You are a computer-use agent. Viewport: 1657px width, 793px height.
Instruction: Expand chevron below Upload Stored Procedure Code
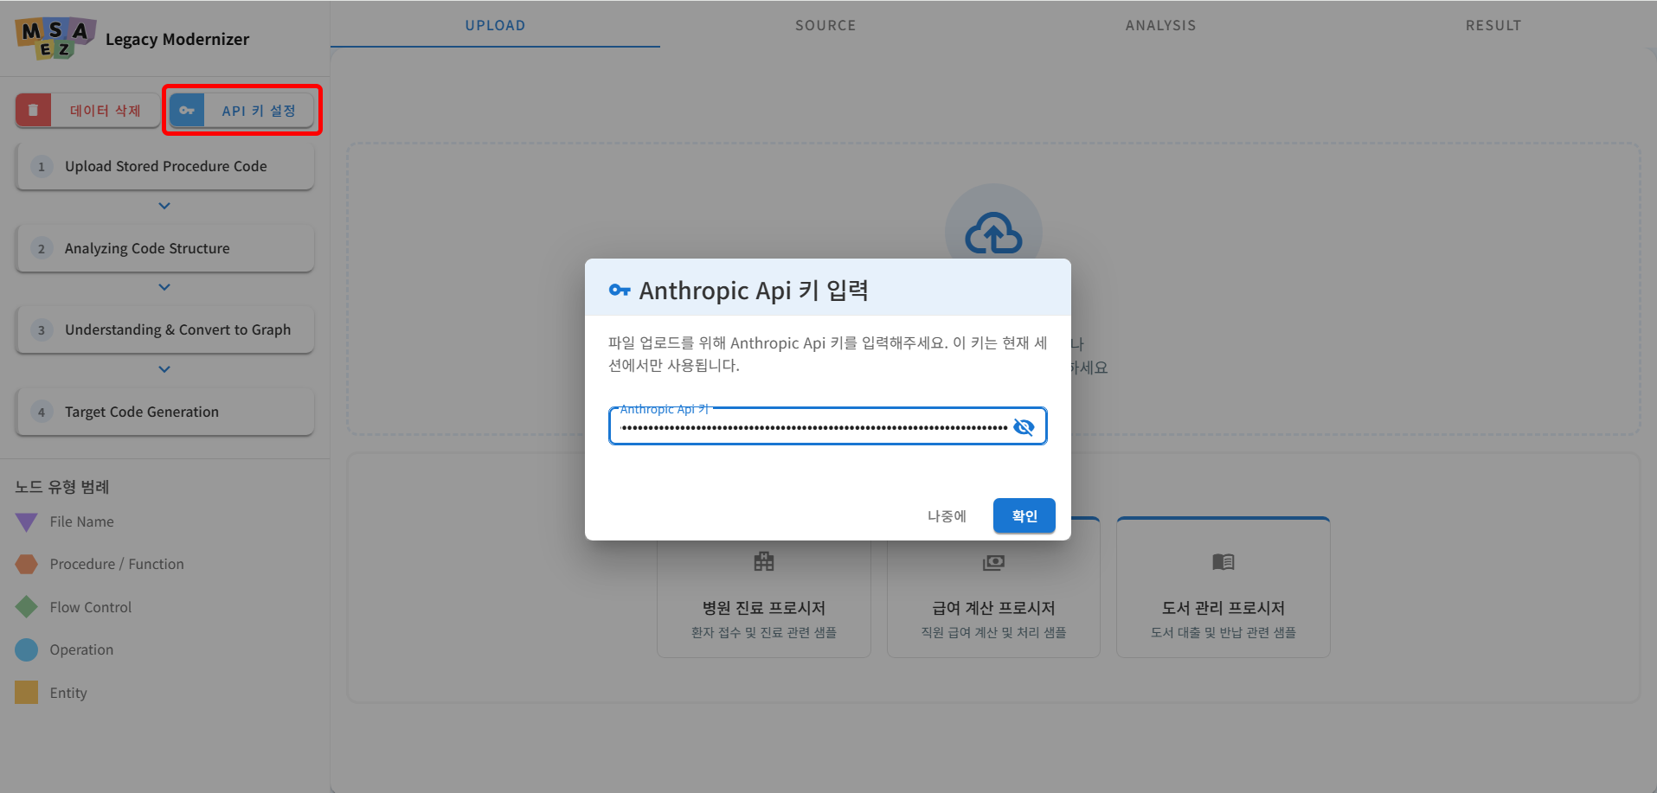tap(164, 206)
